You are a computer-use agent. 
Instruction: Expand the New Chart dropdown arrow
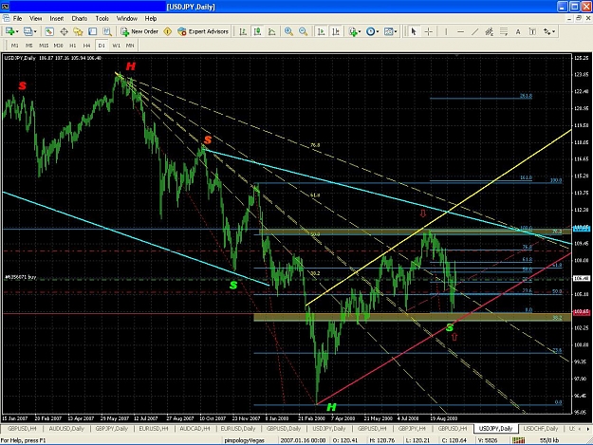coord(17,31)
